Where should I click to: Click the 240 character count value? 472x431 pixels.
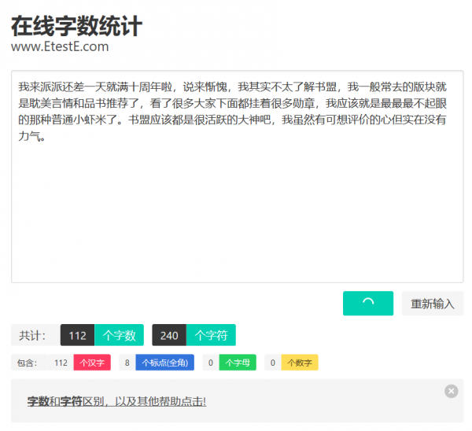tap(169, 335)
